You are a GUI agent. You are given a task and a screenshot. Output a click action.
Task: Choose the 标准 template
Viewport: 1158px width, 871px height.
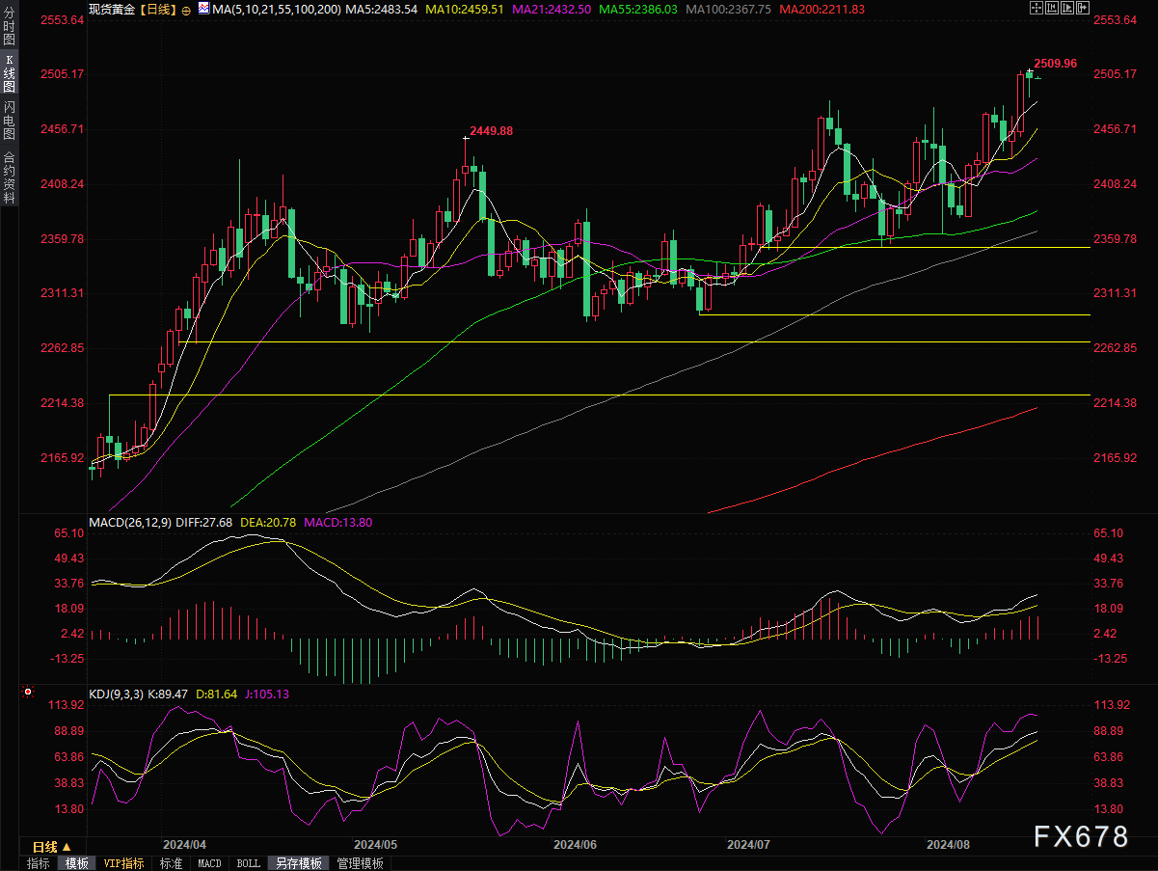click(171, 863)
